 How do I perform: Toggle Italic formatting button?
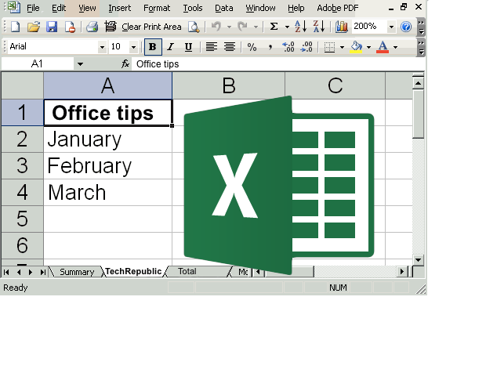click(x=170, y=47)
